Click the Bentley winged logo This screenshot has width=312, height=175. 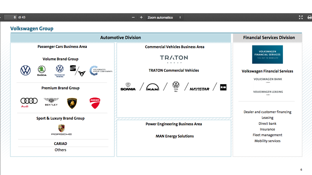51,102
